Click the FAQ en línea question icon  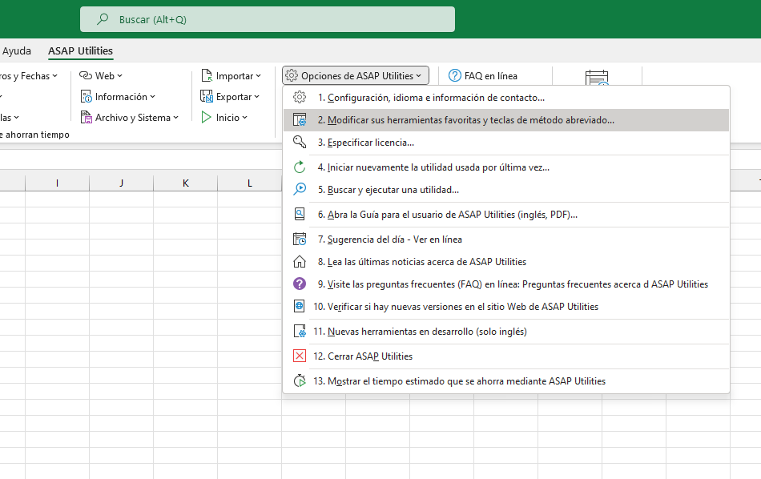455,76
